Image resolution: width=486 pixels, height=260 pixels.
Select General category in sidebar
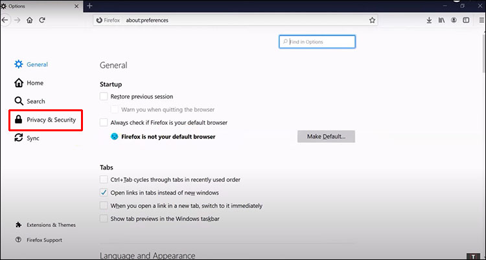pyautogui.click(x=31, y=65)
